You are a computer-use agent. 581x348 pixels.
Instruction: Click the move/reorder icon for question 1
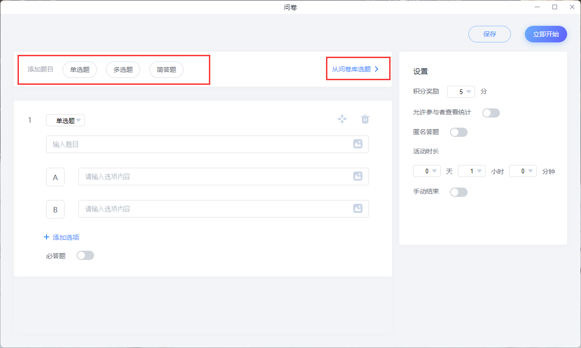click(342, 119)
